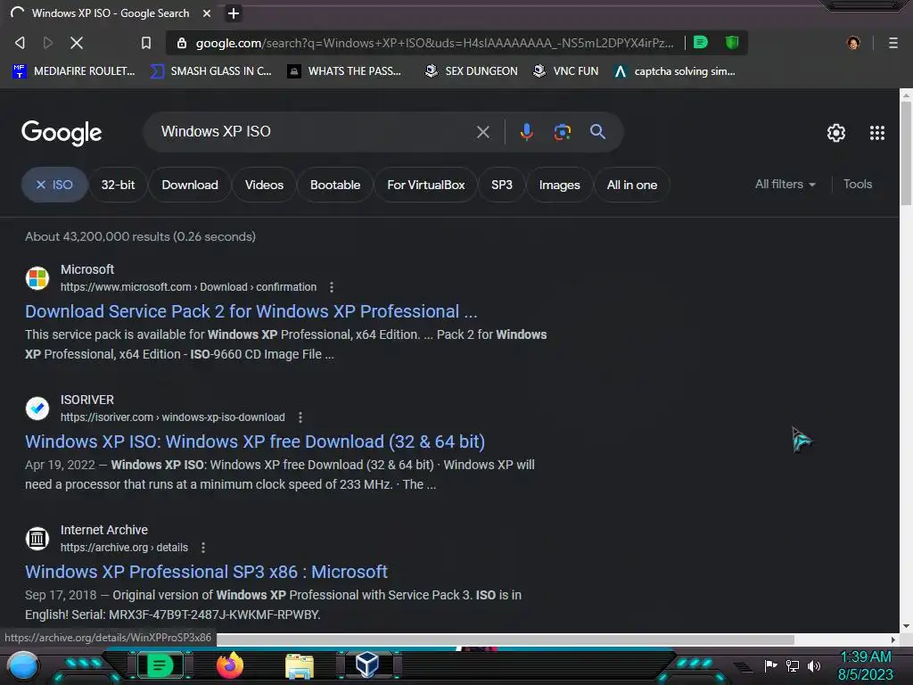Open the green shield extension icon
Image resolution: width=913 pixels, height=685 pixels.
(x=731, y=43)
